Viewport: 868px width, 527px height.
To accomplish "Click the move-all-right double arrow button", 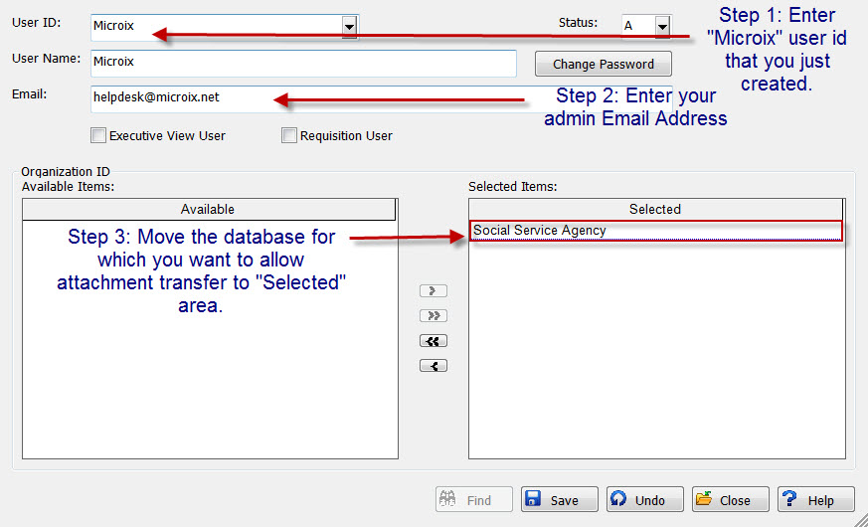I will (x=433, y=316).
